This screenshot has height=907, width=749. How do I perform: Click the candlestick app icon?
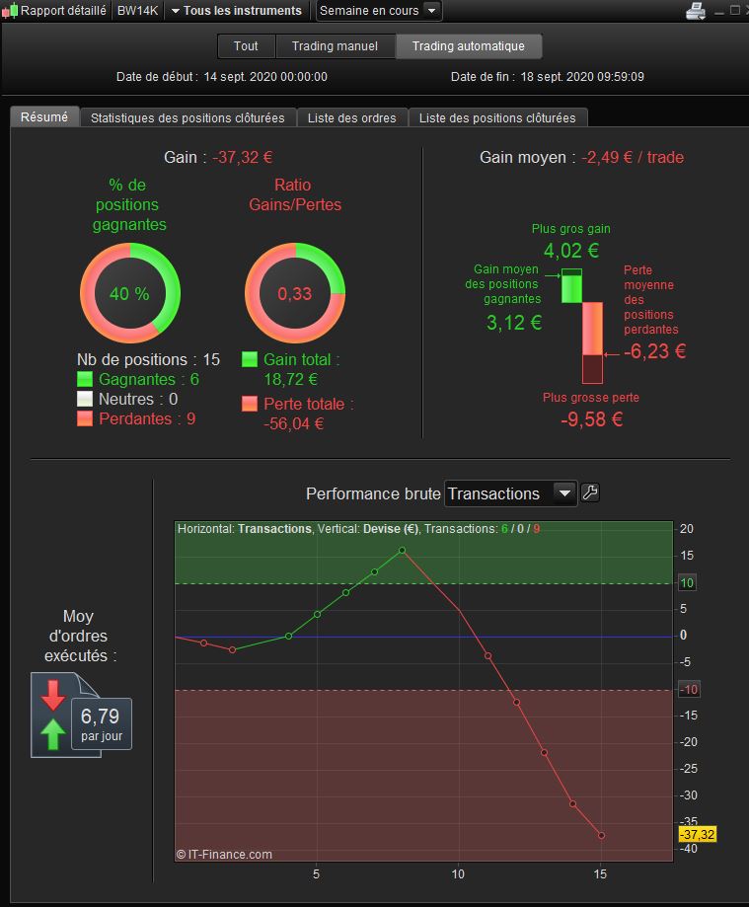coord(10,11)
